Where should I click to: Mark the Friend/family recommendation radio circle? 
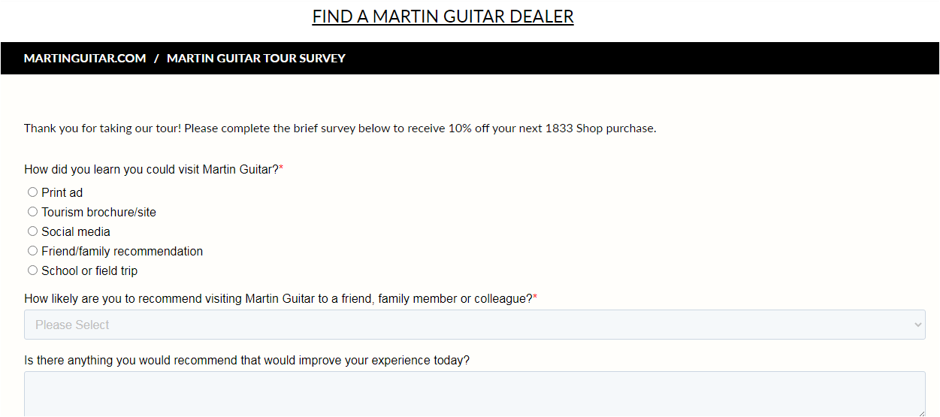tap(32, 251)
